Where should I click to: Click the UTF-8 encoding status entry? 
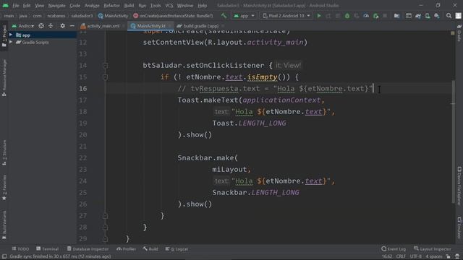(x=415, y=256)
